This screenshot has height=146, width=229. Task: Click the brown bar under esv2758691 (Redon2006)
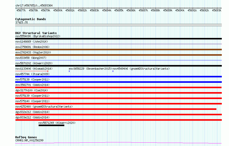point(118,50)
